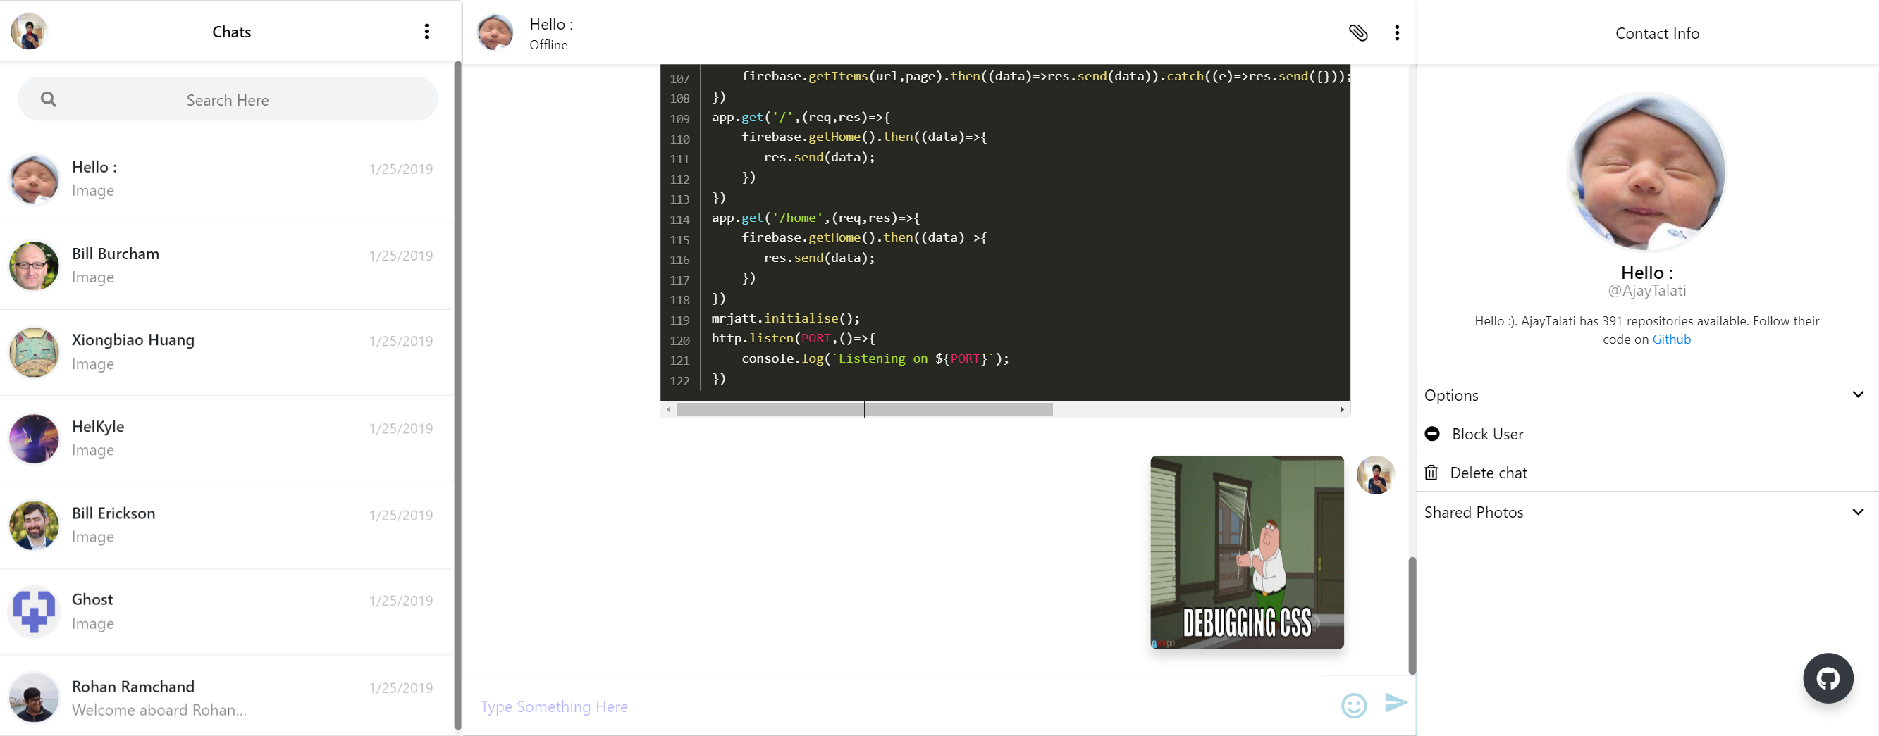Image resolution: width=1879 pixels, height=736 pixels.
Task: Click the large contact profile photo
Action: click(x=1646, y=172)
